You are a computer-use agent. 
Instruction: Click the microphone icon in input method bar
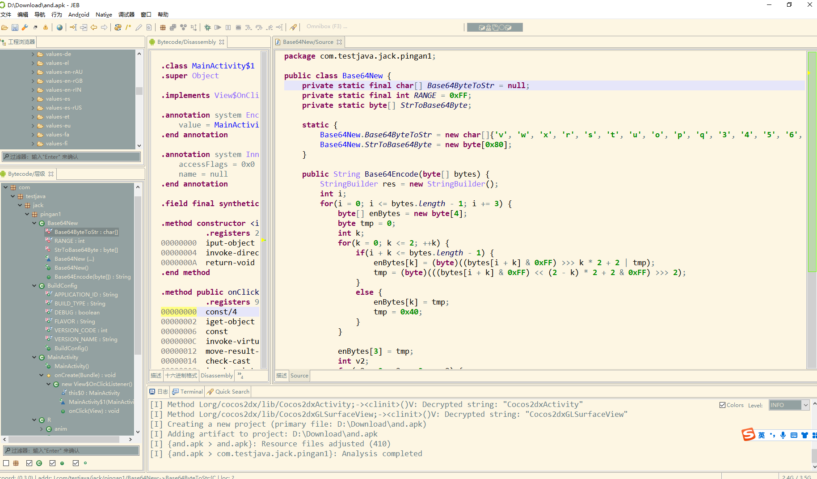pos(783,435)
